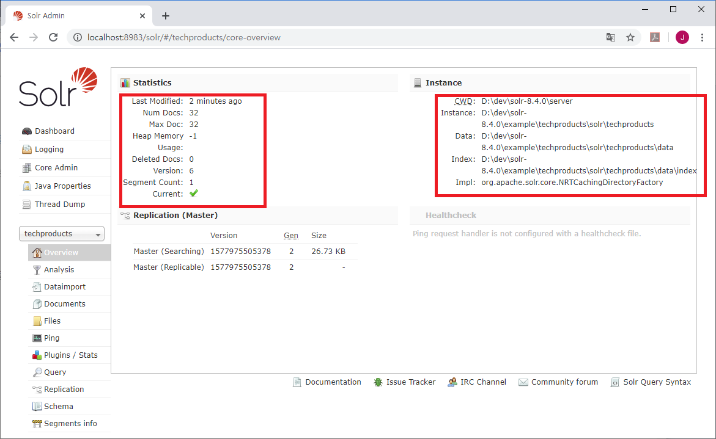Image resolution: width=716 pixels, height=439 pixels.
Task: Click the Gen column header
Action: pos(291,235)
